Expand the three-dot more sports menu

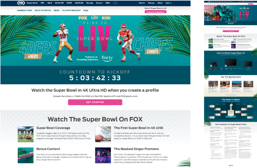[x=115, y=3]
